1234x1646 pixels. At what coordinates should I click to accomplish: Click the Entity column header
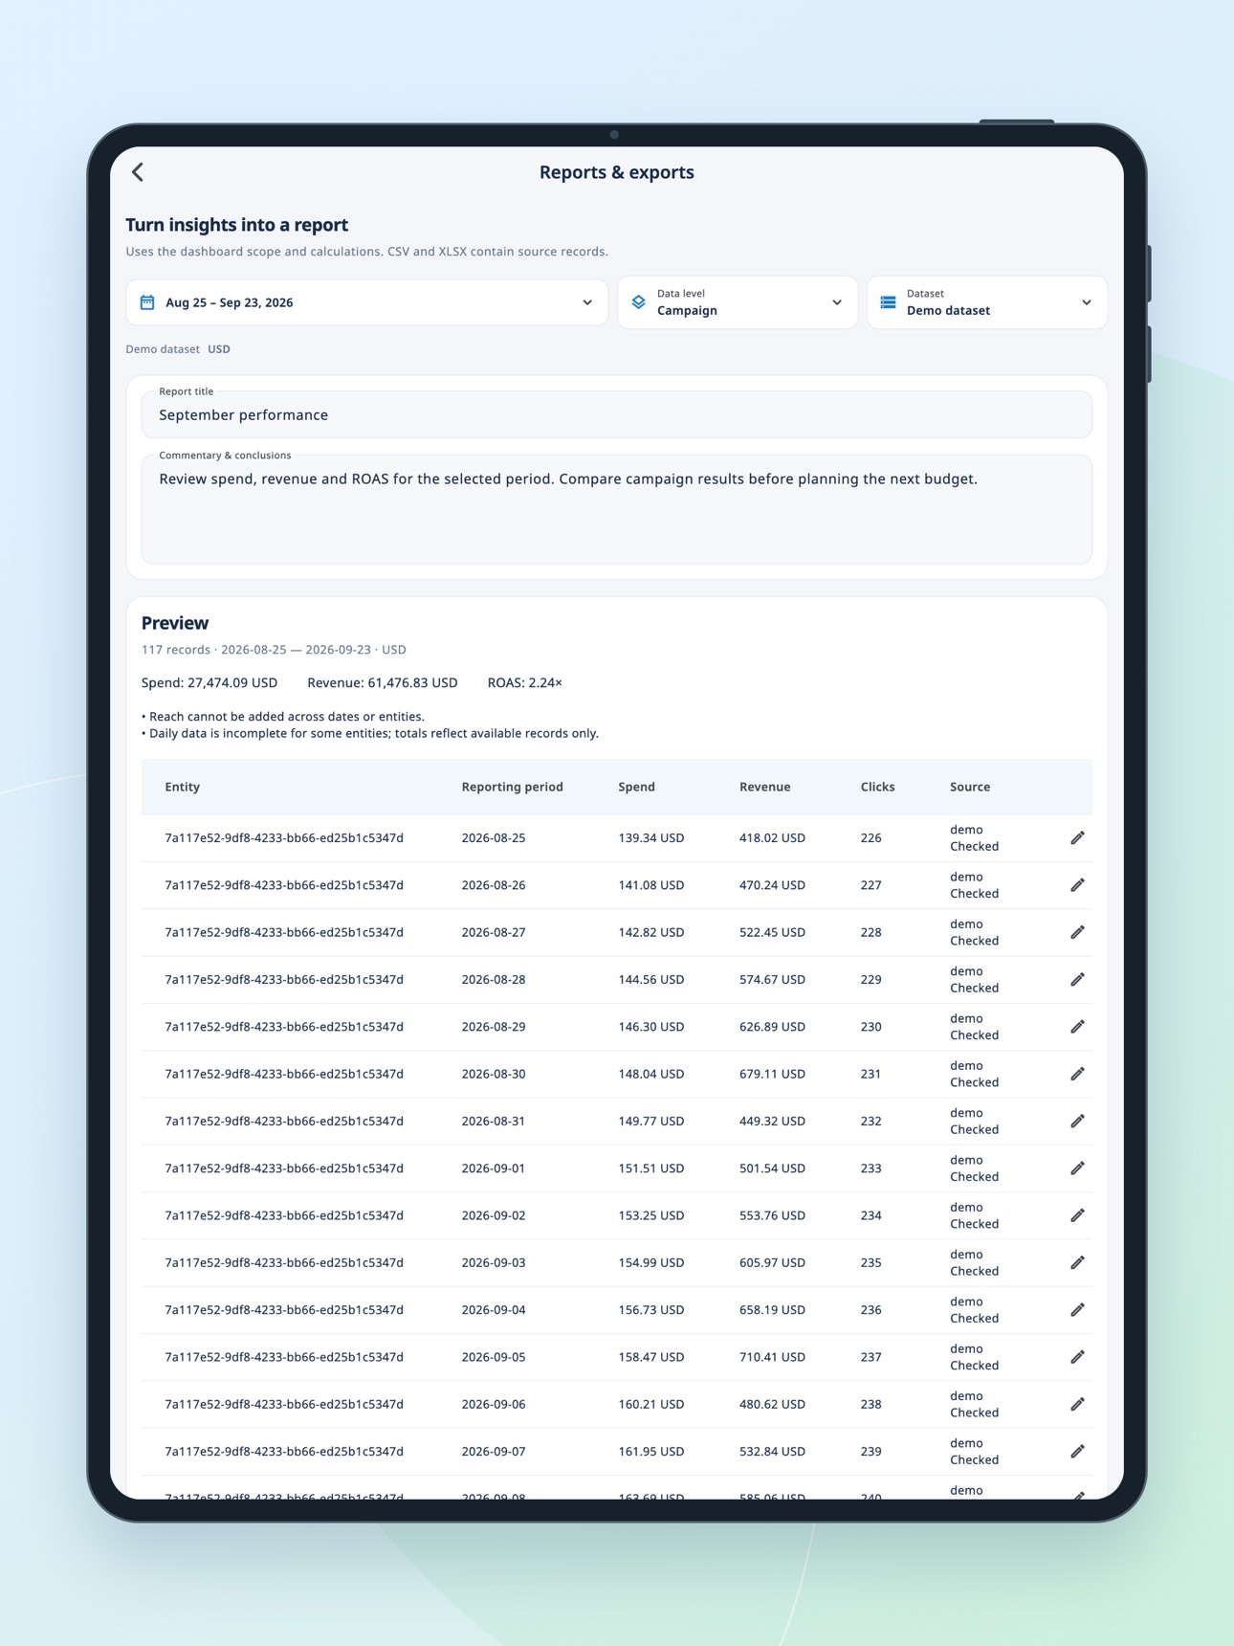point(182,787)
